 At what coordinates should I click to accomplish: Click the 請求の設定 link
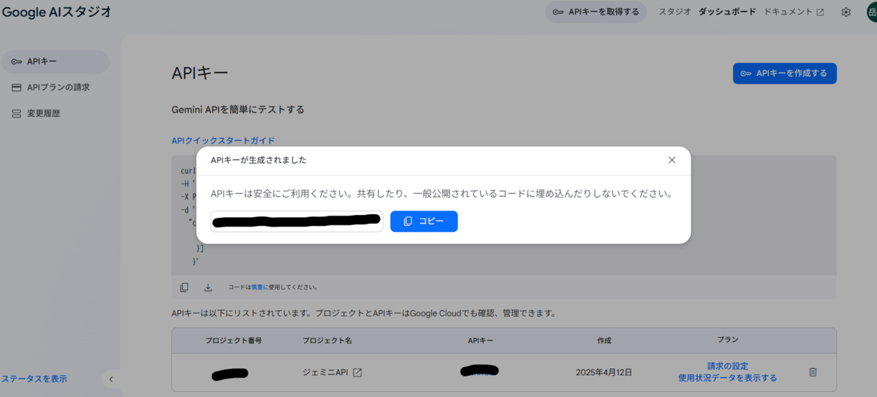click(727, 366)
